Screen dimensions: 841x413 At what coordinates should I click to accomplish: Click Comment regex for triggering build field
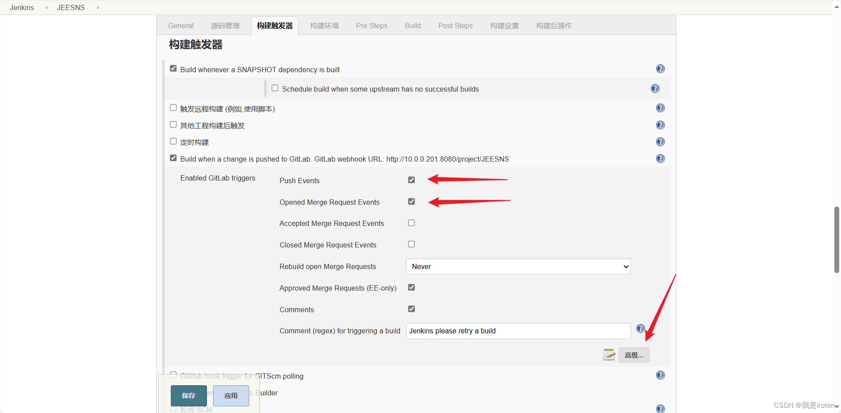pyautogui.click(x=518, y=331)
